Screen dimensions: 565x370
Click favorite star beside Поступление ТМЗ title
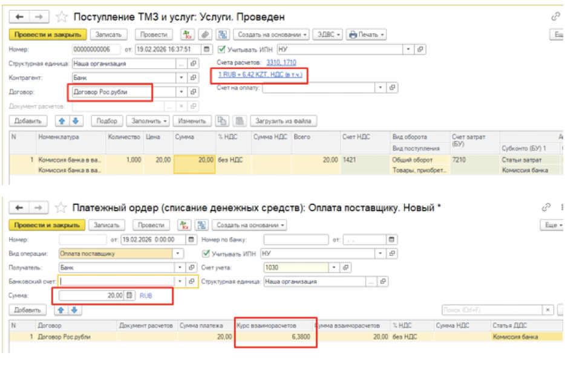tap(61, 17)
